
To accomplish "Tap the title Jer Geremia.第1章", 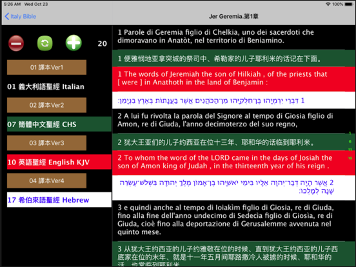I will (x=233, y=16).
